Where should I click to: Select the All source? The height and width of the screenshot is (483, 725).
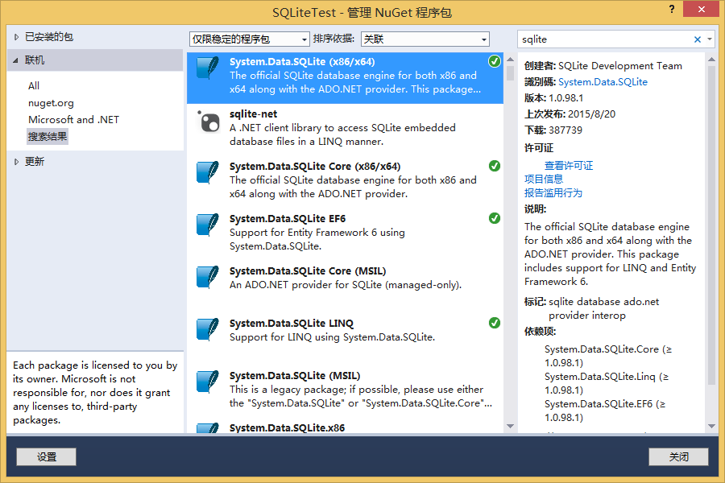pyautogui.click(x=34, y=86)
